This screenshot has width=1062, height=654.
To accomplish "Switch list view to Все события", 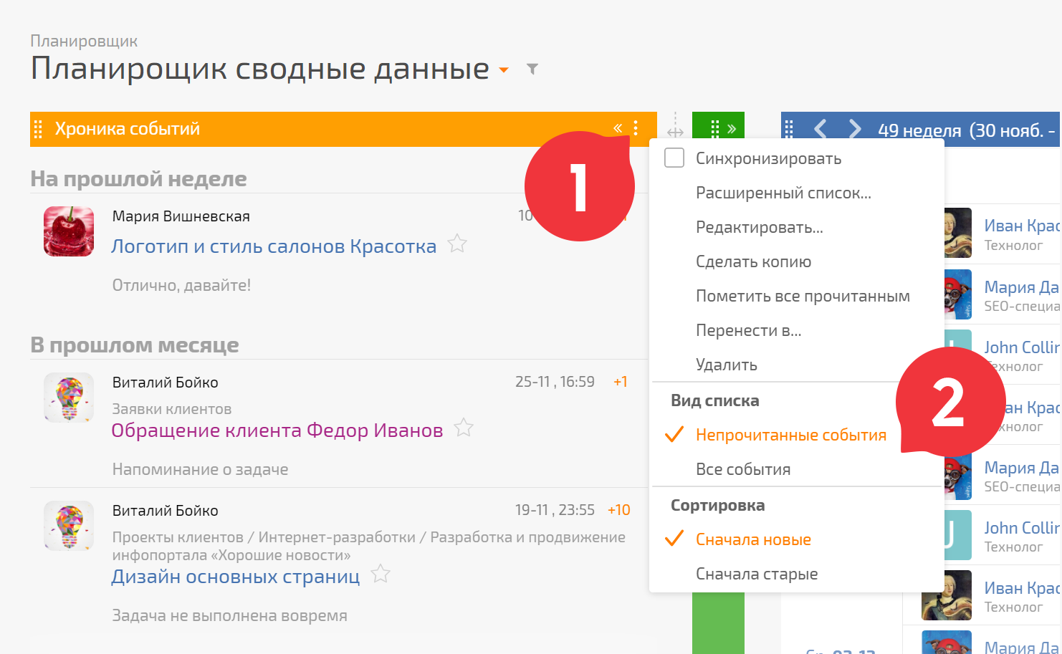I will 743,469.
